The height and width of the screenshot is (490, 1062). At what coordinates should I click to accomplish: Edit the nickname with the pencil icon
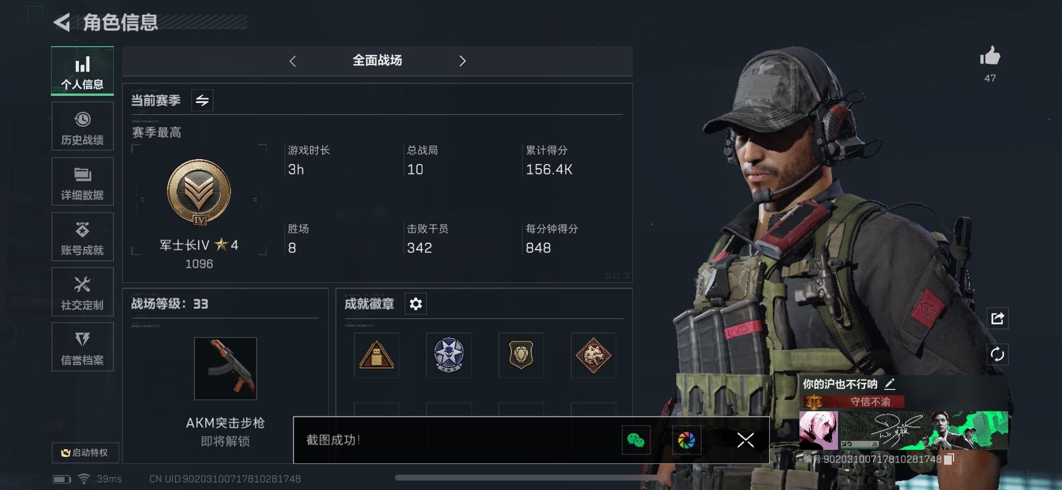pyautogui.click(x=890, y=384)
